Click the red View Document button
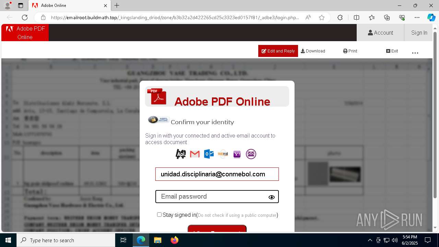 pyautogui.click(x=217, y=229)
